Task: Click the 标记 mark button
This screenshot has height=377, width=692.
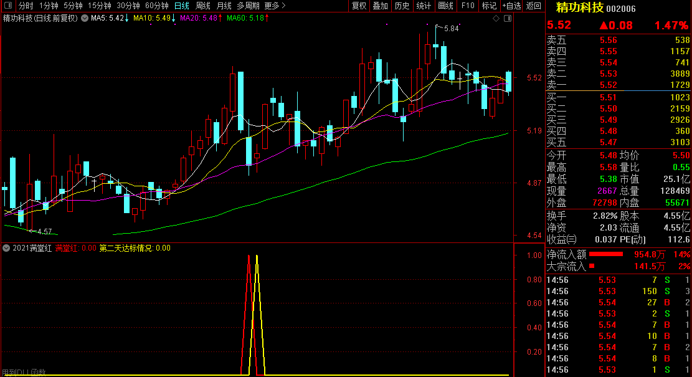Action: pyautogui.click(x=489, y=6)
